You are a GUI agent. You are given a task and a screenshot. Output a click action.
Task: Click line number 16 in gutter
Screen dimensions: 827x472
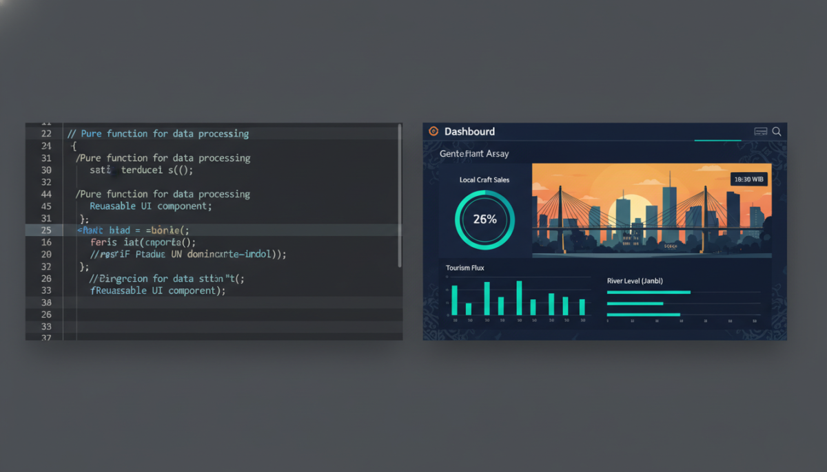(x=46, y=242)
